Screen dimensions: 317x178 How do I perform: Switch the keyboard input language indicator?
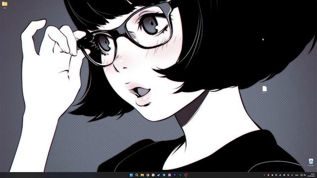(297, 175)
